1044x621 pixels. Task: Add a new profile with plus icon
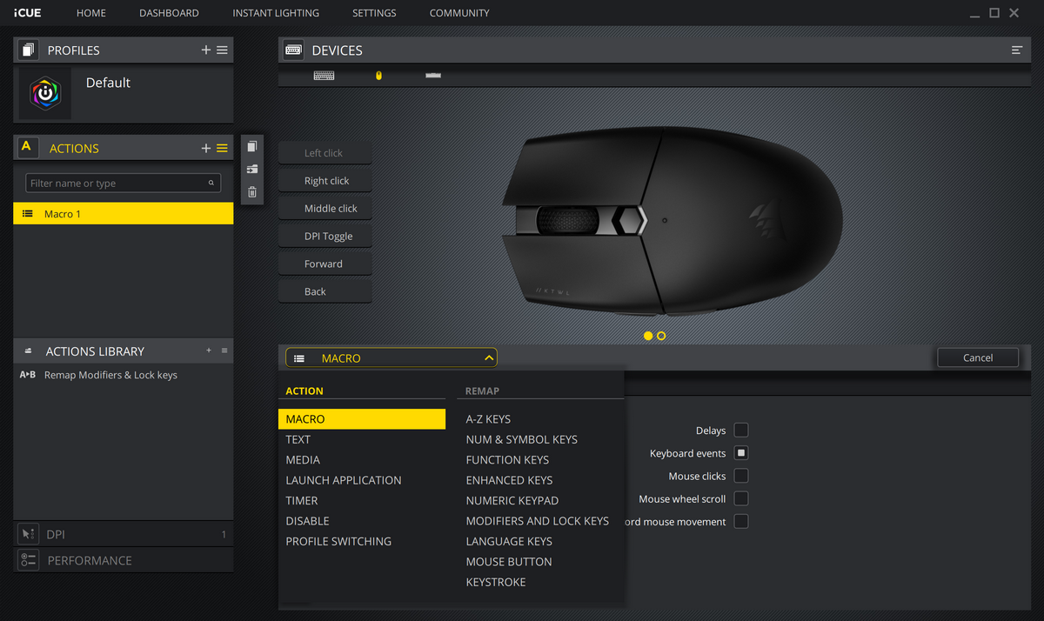click(206, 50)
